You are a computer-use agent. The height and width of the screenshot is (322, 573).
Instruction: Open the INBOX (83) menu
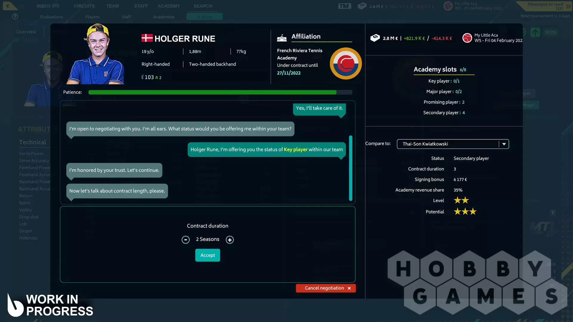(48, 6)
